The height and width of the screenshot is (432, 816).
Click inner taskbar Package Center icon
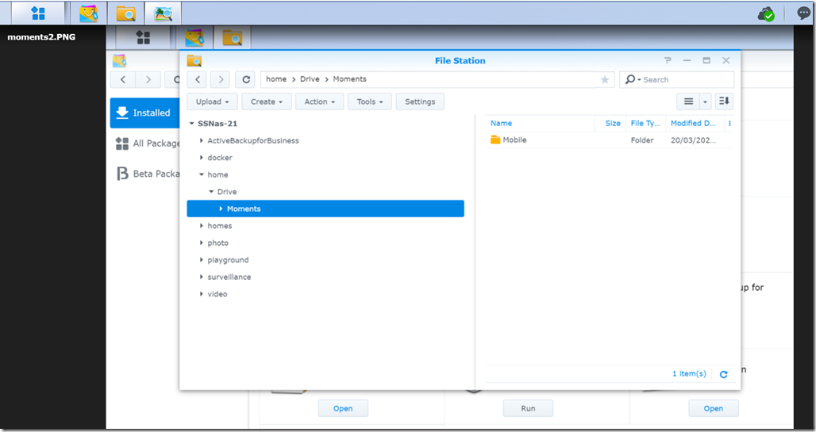194,37
